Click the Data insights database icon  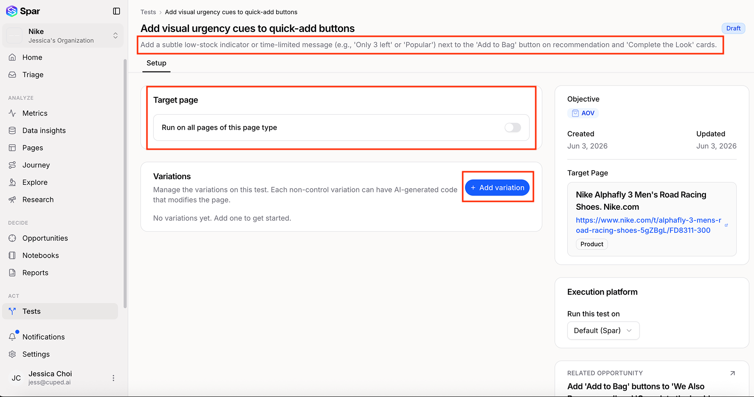tap(12, 131)
